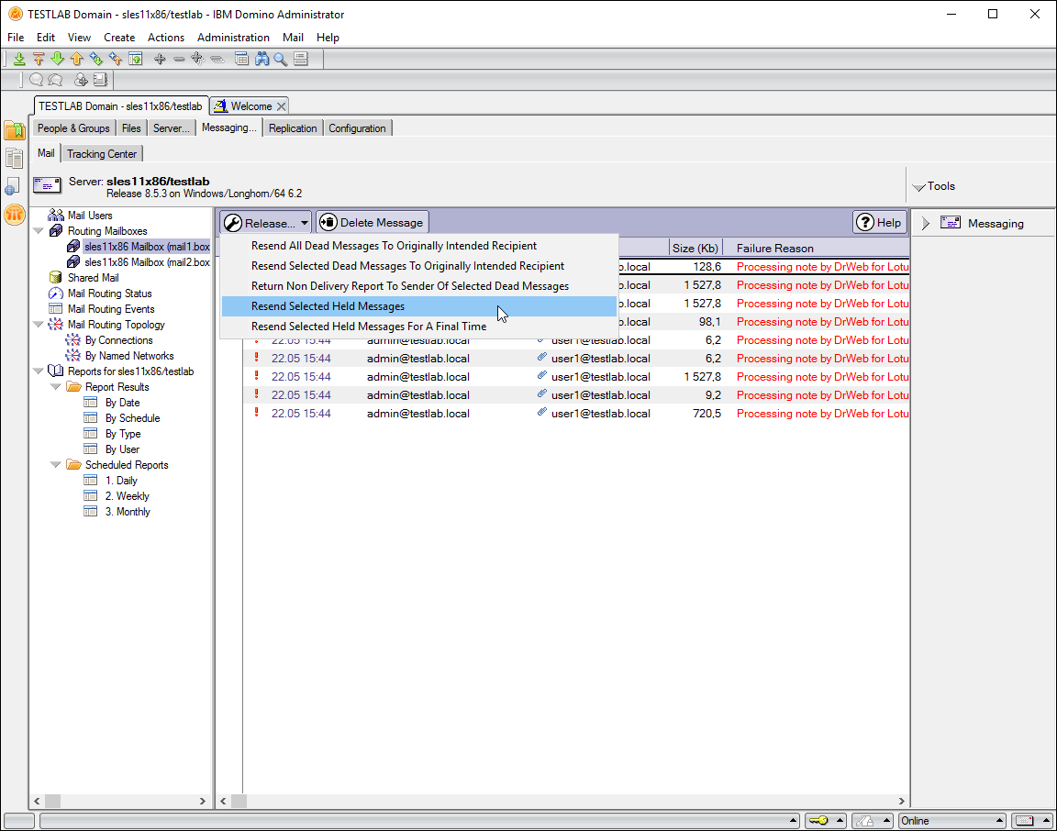
Task: Collapse the Tools pane triangle
Action: coord(918,187)
